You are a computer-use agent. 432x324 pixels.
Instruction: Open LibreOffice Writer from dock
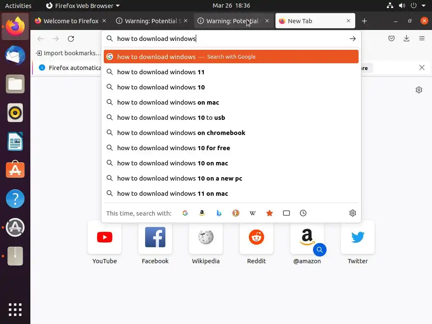[x=15, y=141]
